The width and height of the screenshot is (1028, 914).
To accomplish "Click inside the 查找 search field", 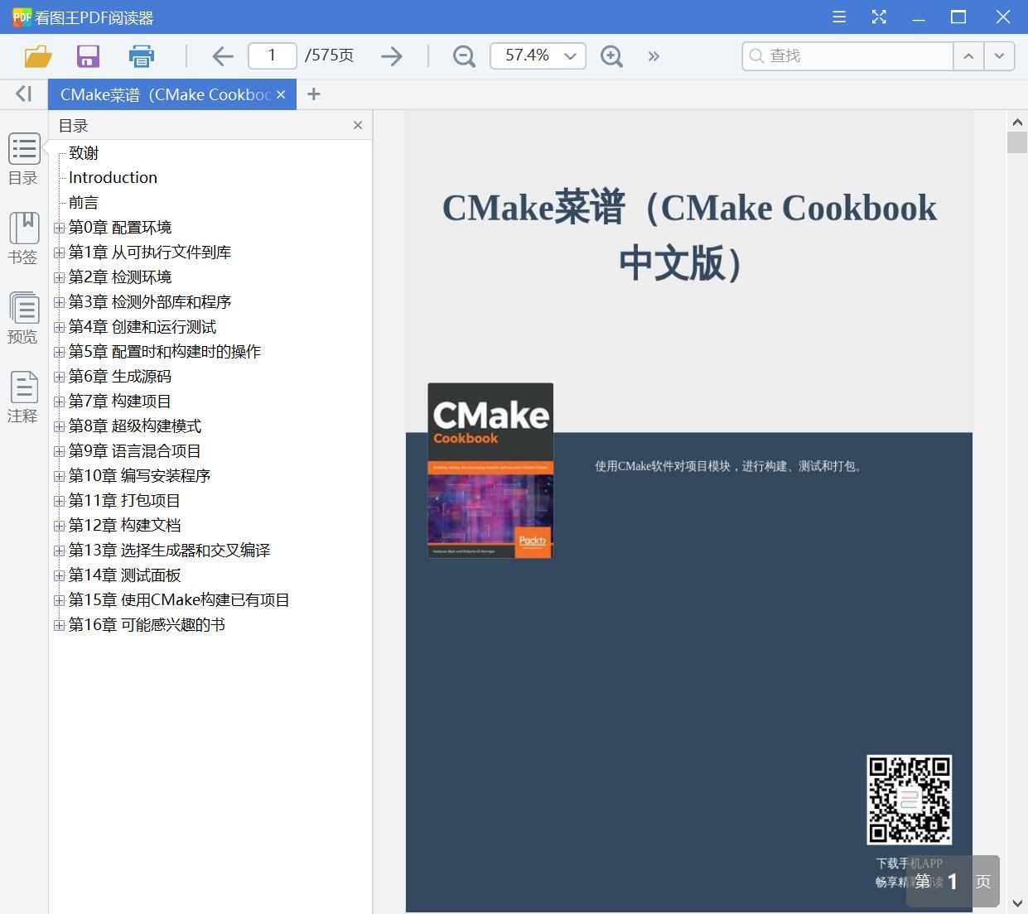I will (845, 56).
